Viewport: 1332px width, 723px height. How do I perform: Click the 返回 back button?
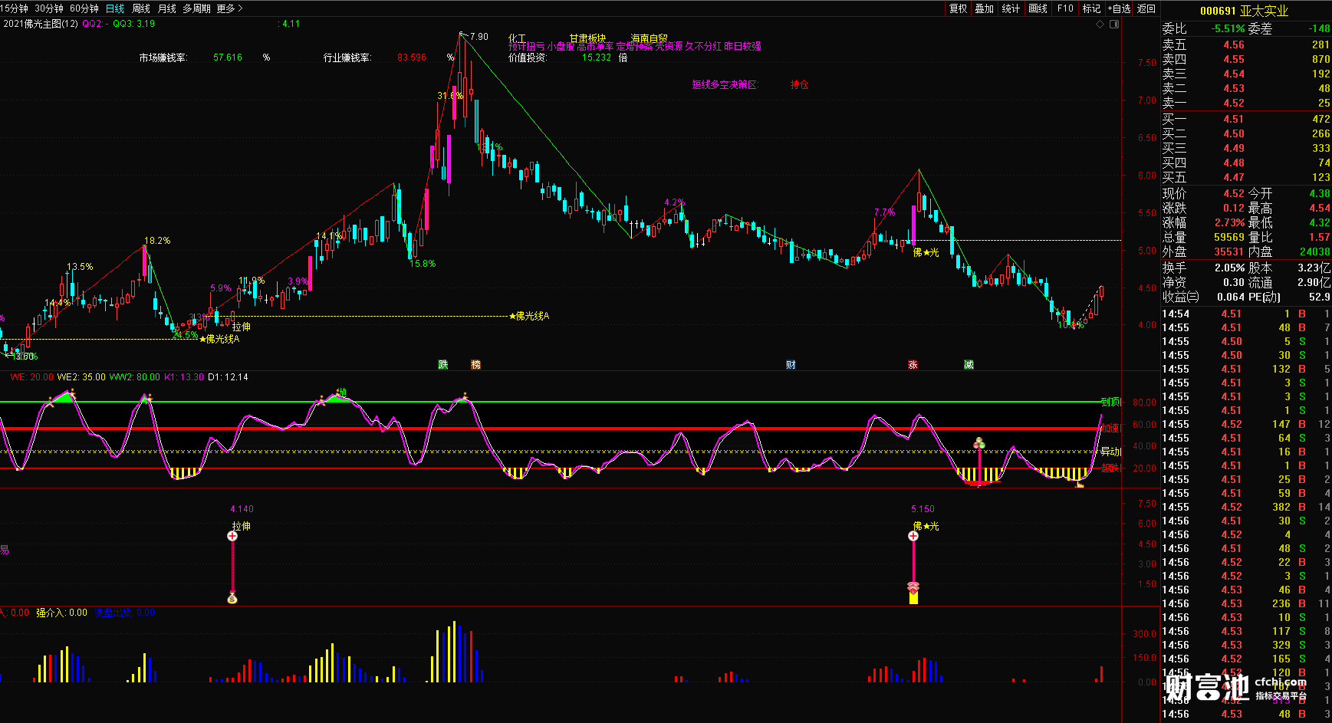coord(1146,8)
